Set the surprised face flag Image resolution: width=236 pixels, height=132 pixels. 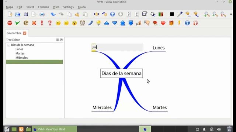[x=74, y=23]
